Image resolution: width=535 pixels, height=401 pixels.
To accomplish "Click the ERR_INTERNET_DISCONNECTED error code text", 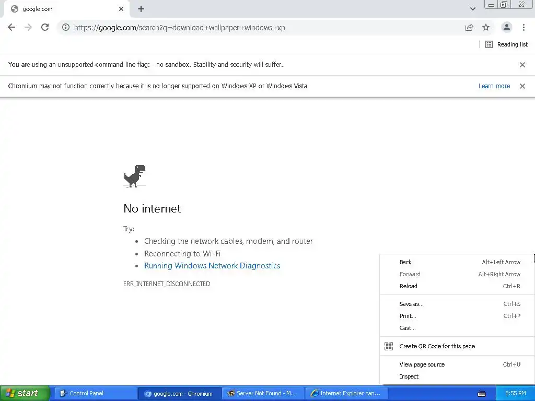I will click(167, 284).
